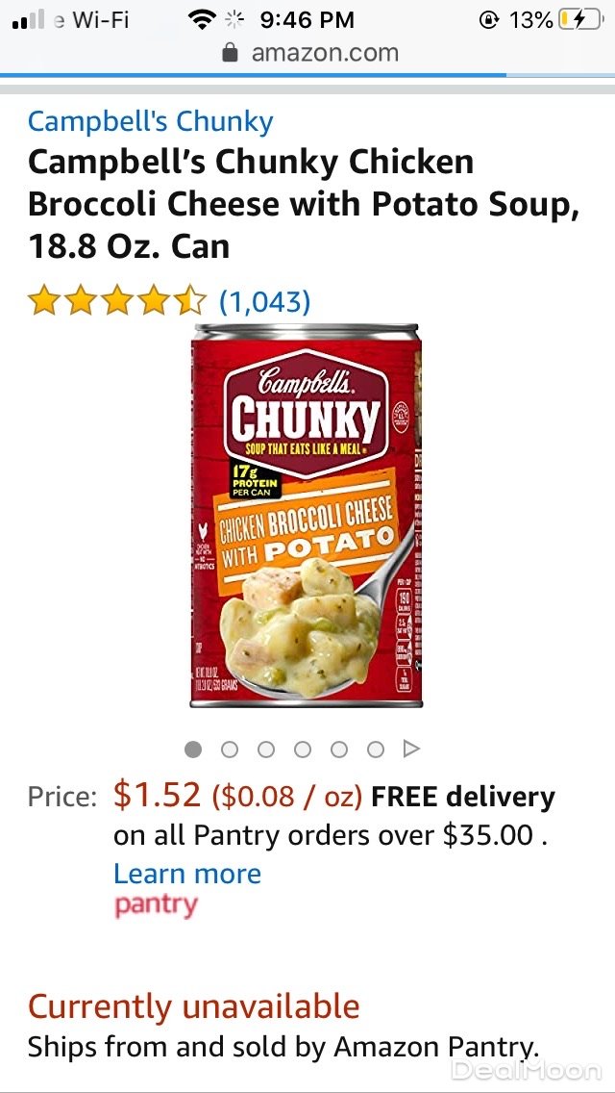This screenshot has height=1093, width=615.
Task: Tap the amazon.com address bar
Action: coord(310,53)
